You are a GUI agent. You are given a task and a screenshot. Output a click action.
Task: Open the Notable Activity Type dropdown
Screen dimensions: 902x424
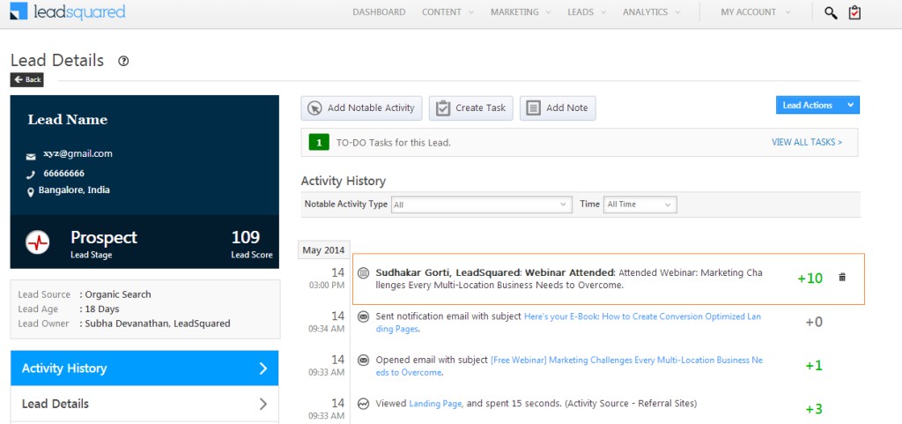(482, 205)
